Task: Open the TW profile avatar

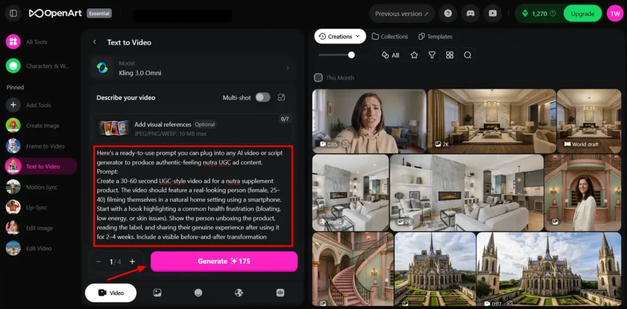Action: [x=615, y=13]
